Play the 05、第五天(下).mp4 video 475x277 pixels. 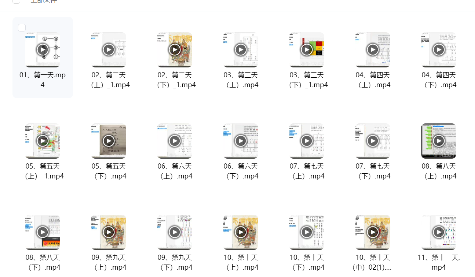pos(109,141)
